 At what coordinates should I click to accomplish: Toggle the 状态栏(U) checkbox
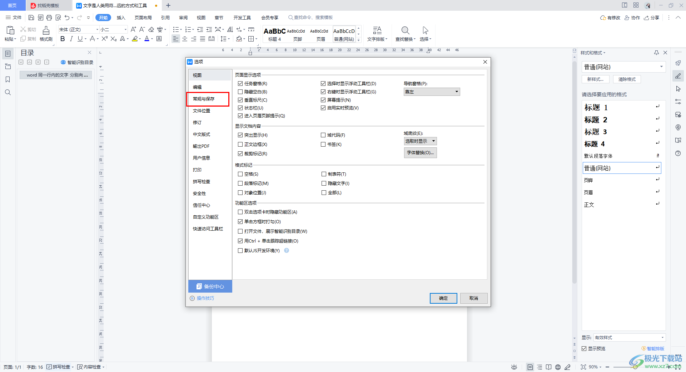click(240, 108)
